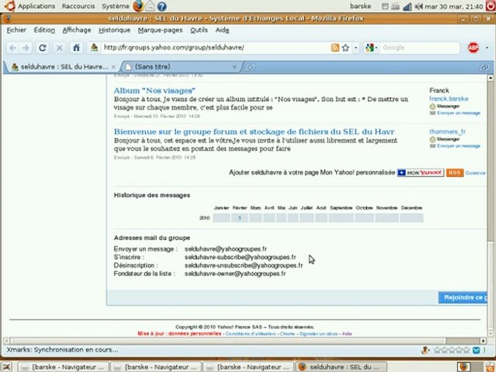This screenshot has width=496, height=372.
Task: Click the orange RSS button
Action: (455, 173)
